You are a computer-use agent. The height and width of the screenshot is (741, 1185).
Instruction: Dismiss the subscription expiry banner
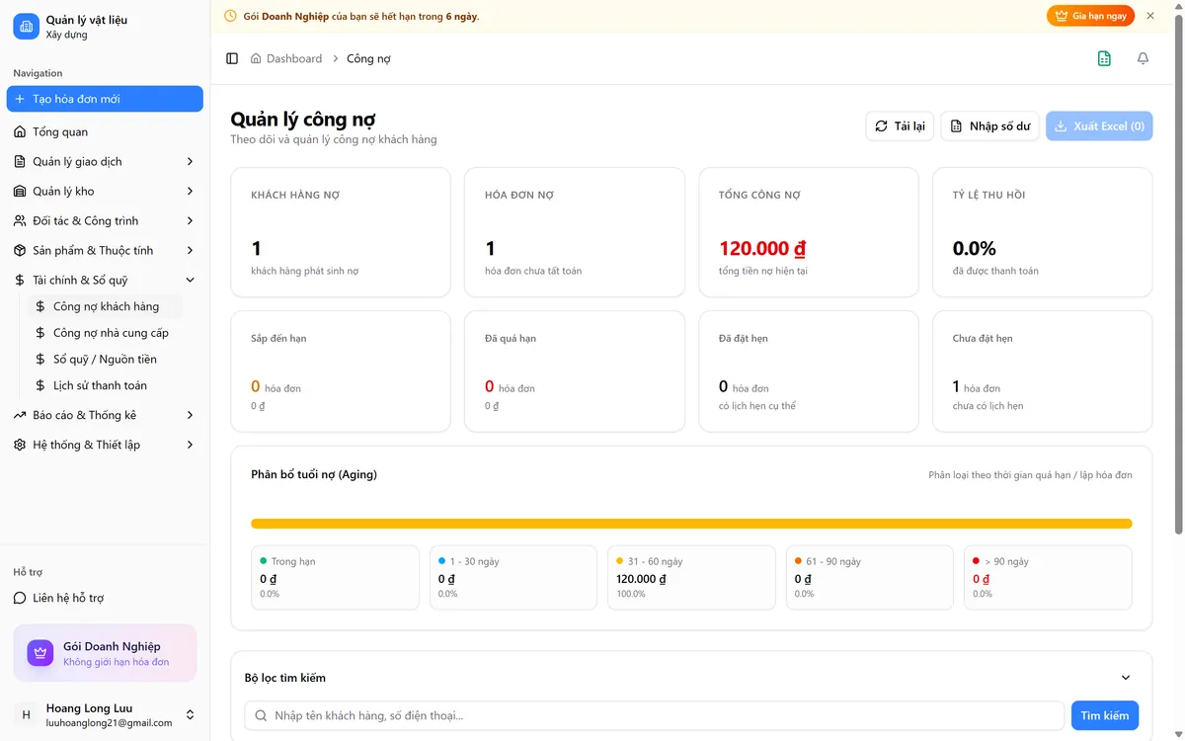pyautogui.click(x=1150, y=16)
